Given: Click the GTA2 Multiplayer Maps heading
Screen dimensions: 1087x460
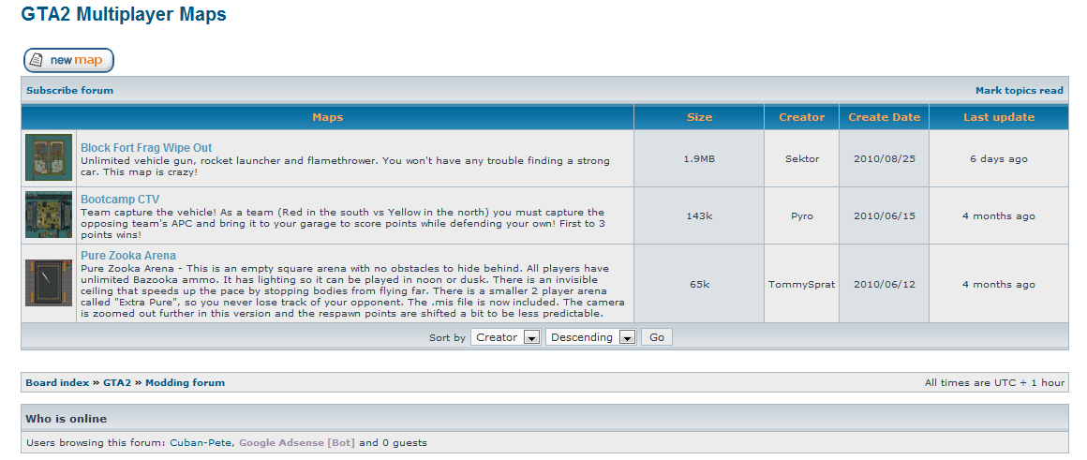Looking at the screenshot, I should (x=124, y=15).
